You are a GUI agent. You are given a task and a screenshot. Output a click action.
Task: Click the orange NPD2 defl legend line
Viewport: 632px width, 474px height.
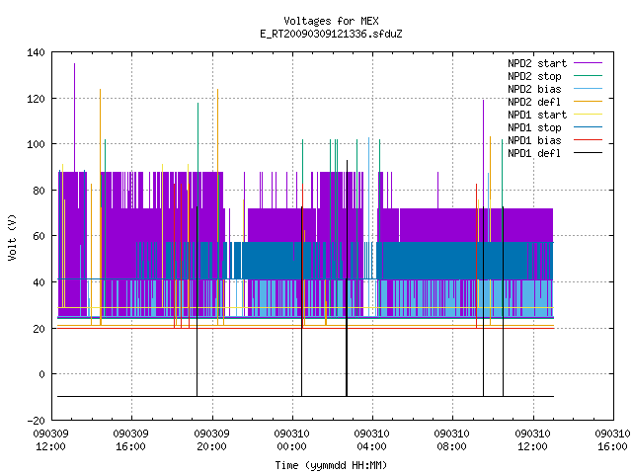[588, 102]
